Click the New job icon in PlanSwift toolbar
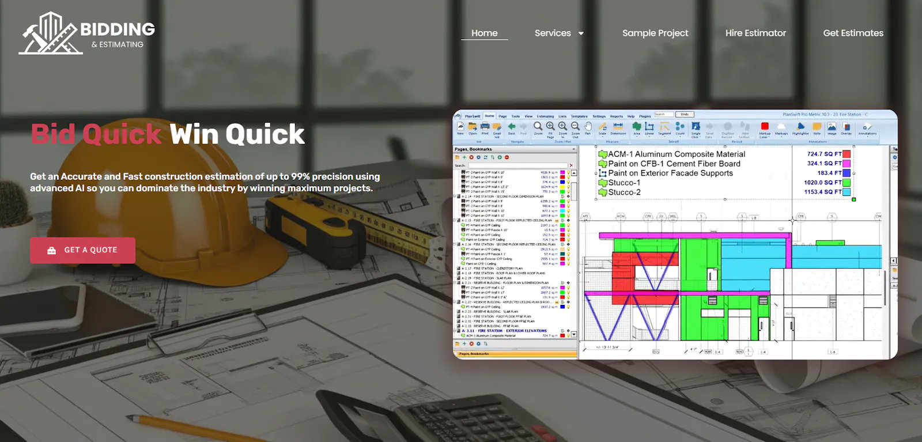This screenshot has height=442, width=922. pyautogui.click(x=460, y=127)
